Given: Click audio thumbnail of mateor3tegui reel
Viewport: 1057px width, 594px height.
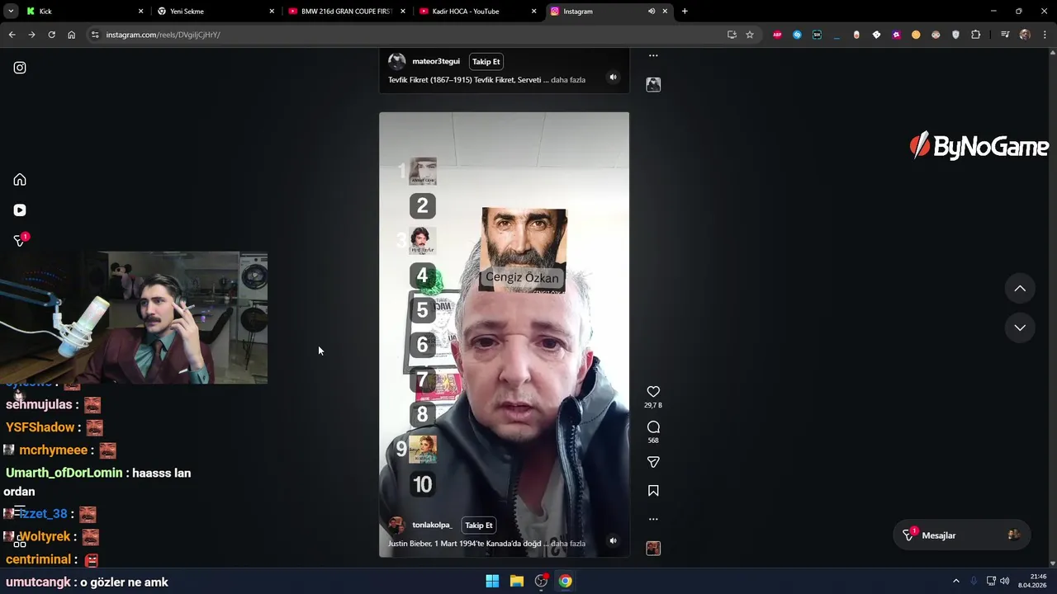Looking at the screenshot, I should click(653, 84).
